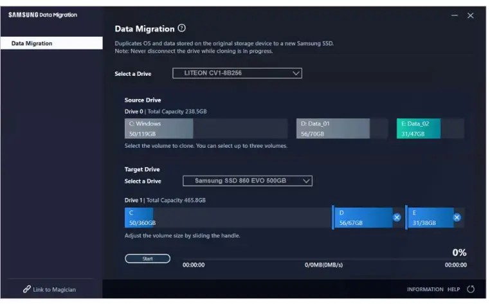Click the 0% progress percentage
The height and width of the screenshot is (304, 490).
(459, 253)
